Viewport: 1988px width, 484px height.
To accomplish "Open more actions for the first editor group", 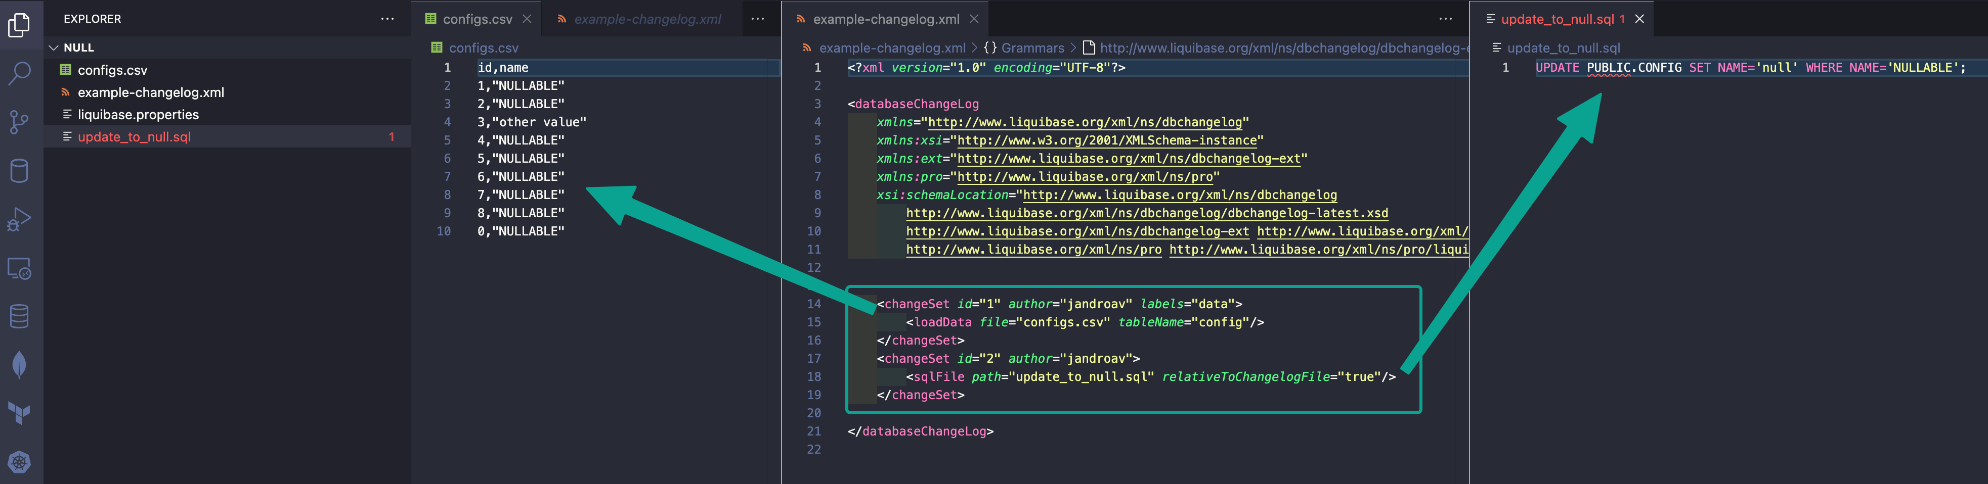I will point(758,19).
